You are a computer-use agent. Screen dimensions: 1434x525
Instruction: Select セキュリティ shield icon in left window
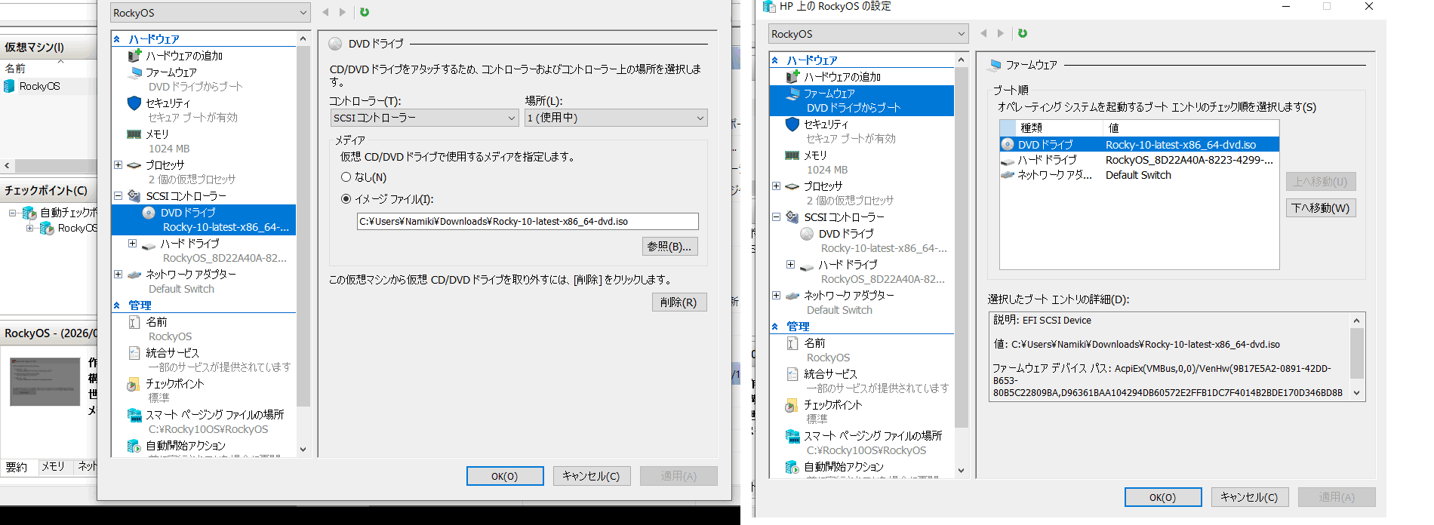point(134,103)
